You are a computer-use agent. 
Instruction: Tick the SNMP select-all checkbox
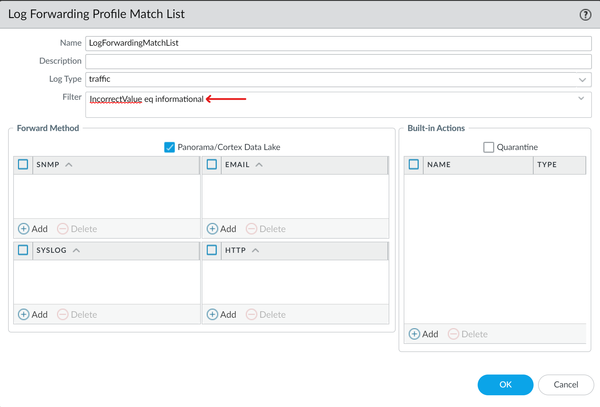tap(23, 164)
